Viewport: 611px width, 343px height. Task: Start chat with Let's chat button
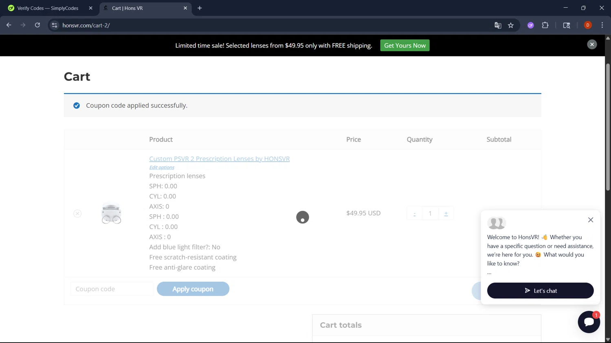point(540,291)
